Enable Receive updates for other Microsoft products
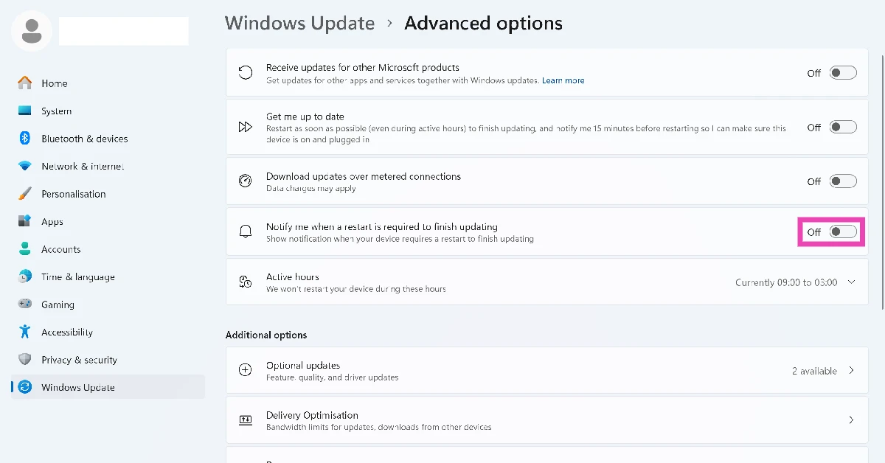This screenshot has height=463, width=885. click(x=843, y=73)
